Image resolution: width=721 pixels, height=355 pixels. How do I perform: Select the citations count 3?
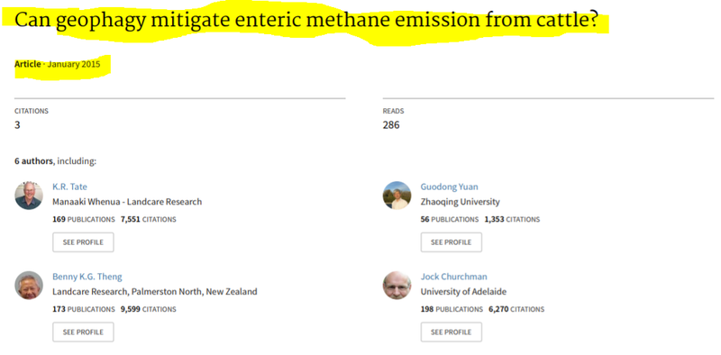(x=17, y=124)
